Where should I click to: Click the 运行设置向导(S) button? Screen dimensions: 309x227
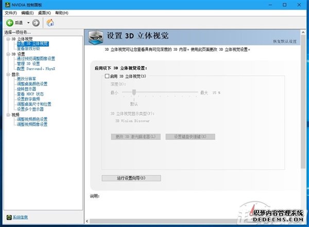tap(131, 178)
